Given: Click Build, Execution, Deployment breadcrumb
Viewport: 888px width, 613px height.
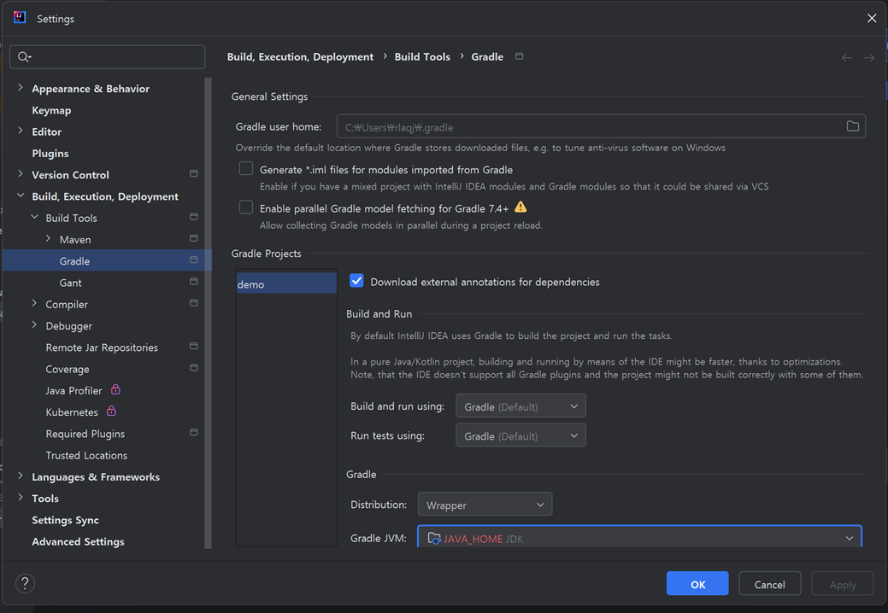Looking at the screenshot, I should click(300, 56).
